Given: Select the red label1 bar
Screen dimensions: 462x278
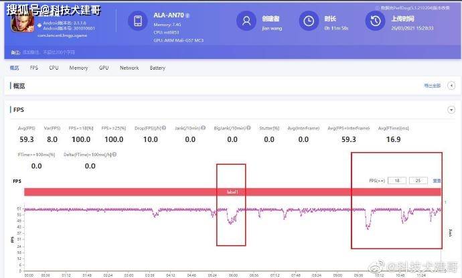Looking at the screenshot, I should 232,192.
